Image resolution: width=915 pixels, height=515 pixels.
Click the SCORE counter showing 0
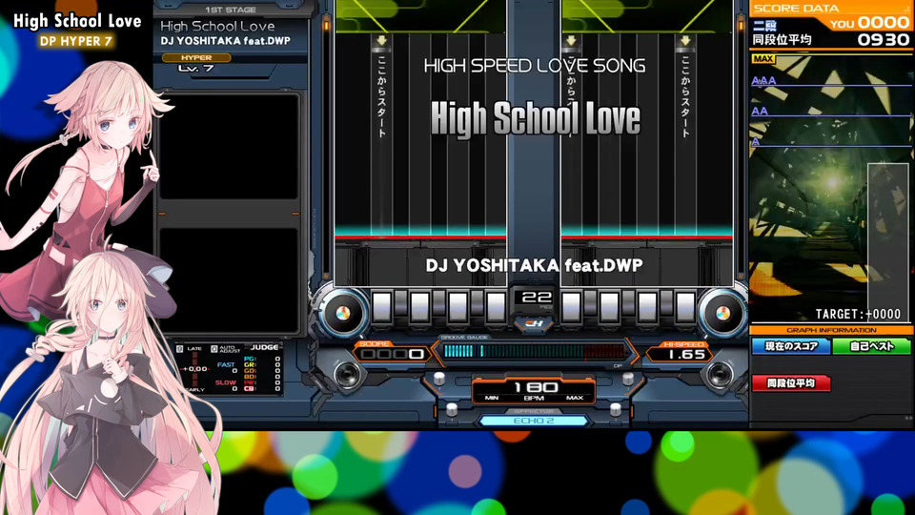(x=392, y=355)
